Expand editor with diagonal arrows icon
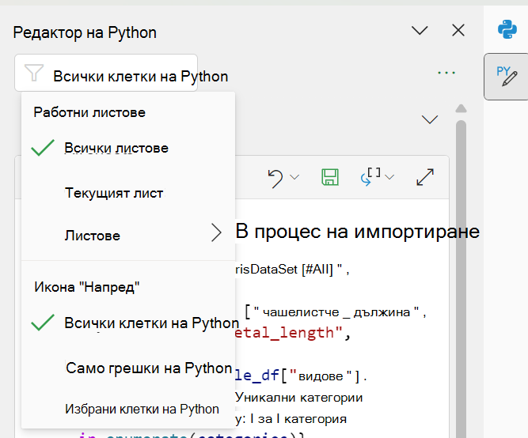Image resolution: width=528 pixels, height=438 pixels. click(x=425, y=177)
